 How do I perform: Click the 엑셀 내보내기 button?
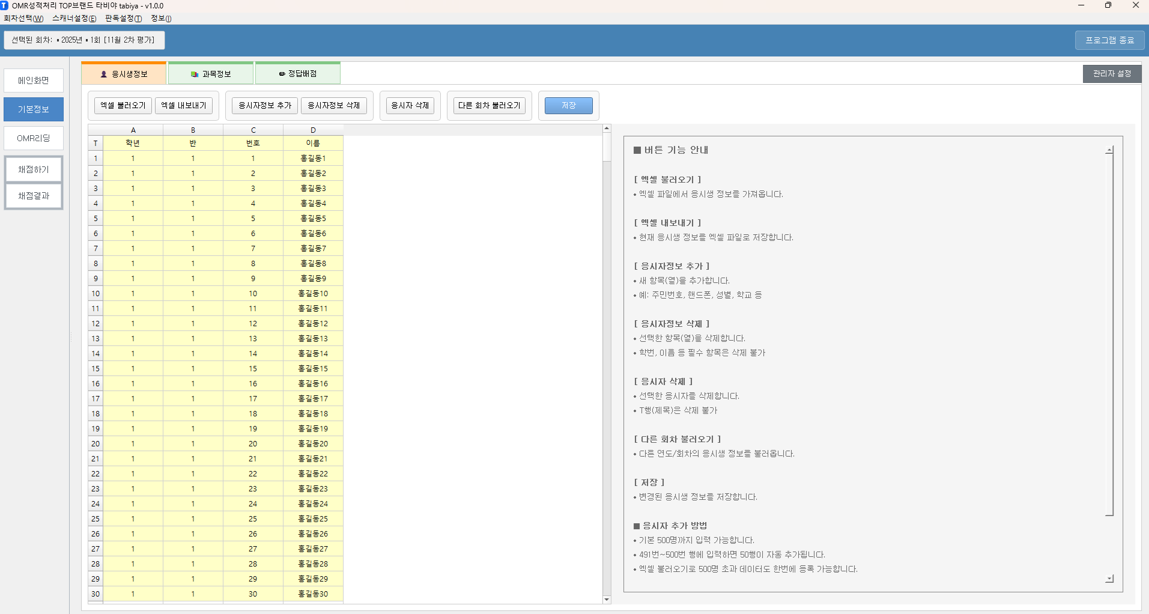(184, 106)
